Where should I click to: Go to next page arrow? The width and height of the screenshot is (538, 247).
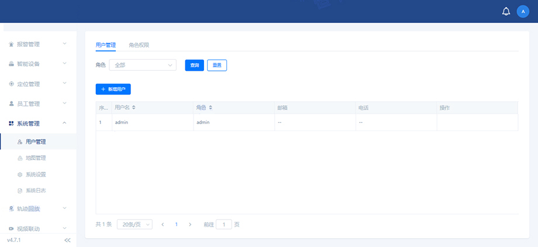(190, 224)
